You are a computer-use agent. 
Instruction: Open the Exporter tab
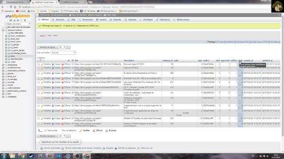(x=115, y=19)
